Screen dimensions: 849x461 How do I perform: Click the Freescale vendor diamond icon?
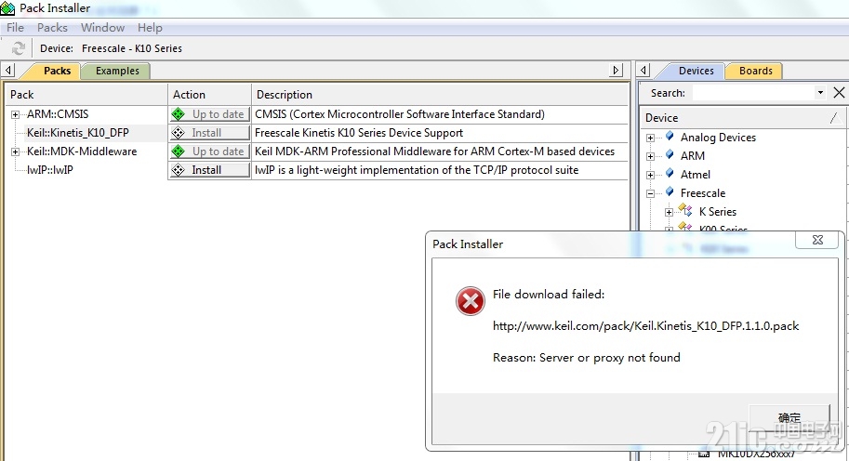670,192
